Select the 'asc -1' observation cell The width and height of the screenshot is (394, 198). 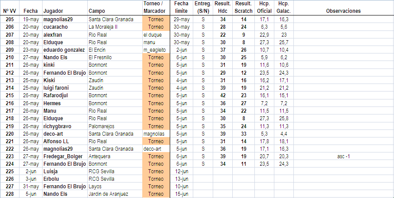pyautogui.click(x=343, y=156)
